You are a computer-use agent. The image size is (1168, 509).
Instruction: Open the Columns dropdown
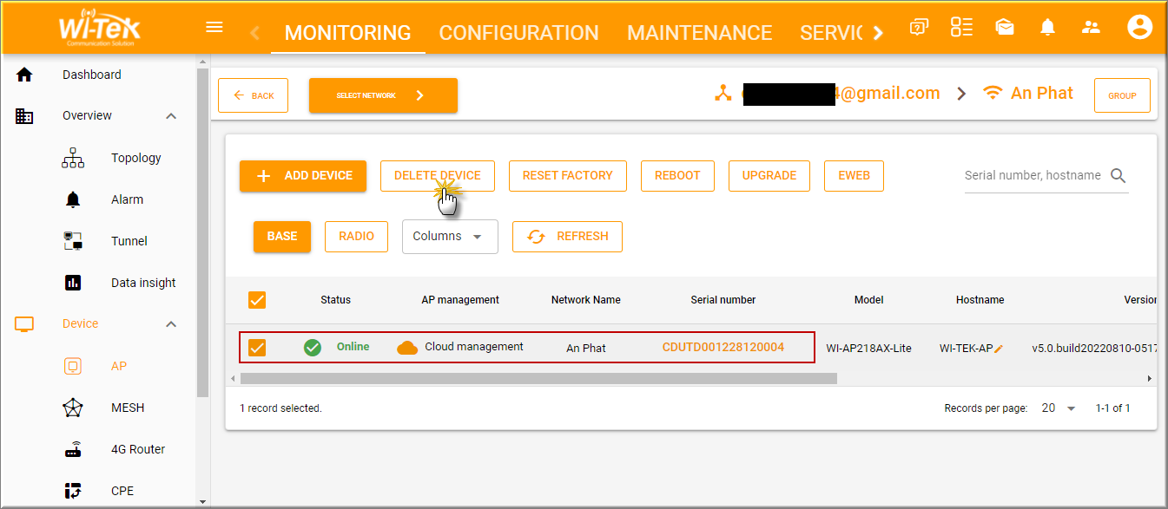coord(449,236)
